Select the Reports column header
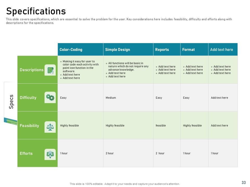 pyautogui.click(x=167, y=49)
